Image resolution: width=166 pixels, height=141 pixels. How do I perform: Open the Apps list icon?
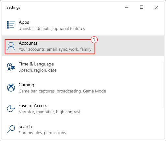[x=11, y=25]
